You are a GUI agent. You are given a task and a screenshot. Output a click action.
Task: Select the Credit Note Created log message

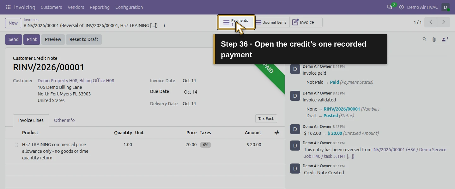pyautogui.click(x=324, y=173)
